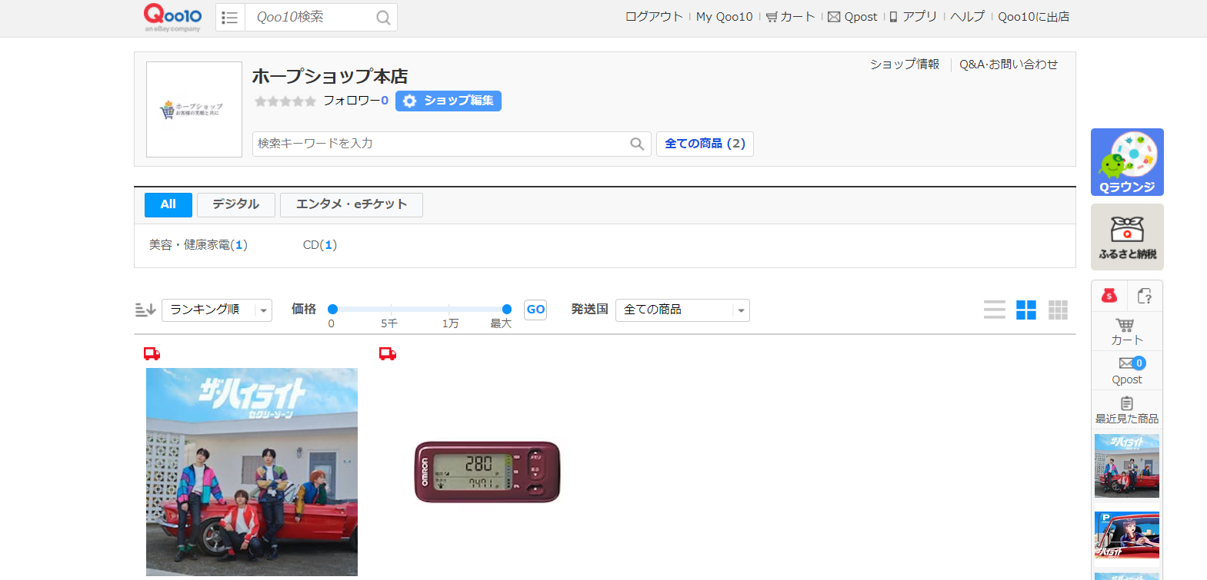
Task: Click the shop star rating
Action: click(x=285, y=101)
